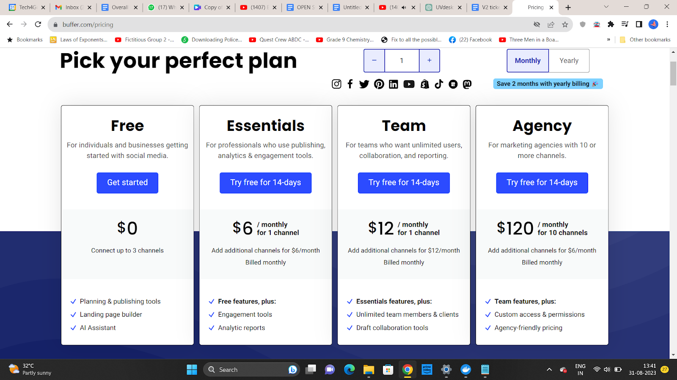Viewport: 677px width, 380px height.
Task: Bookmark this page with star icon
Action: point(565,24)
